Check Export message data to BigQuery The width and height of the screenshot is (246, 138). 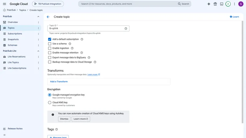pos(50,58)
